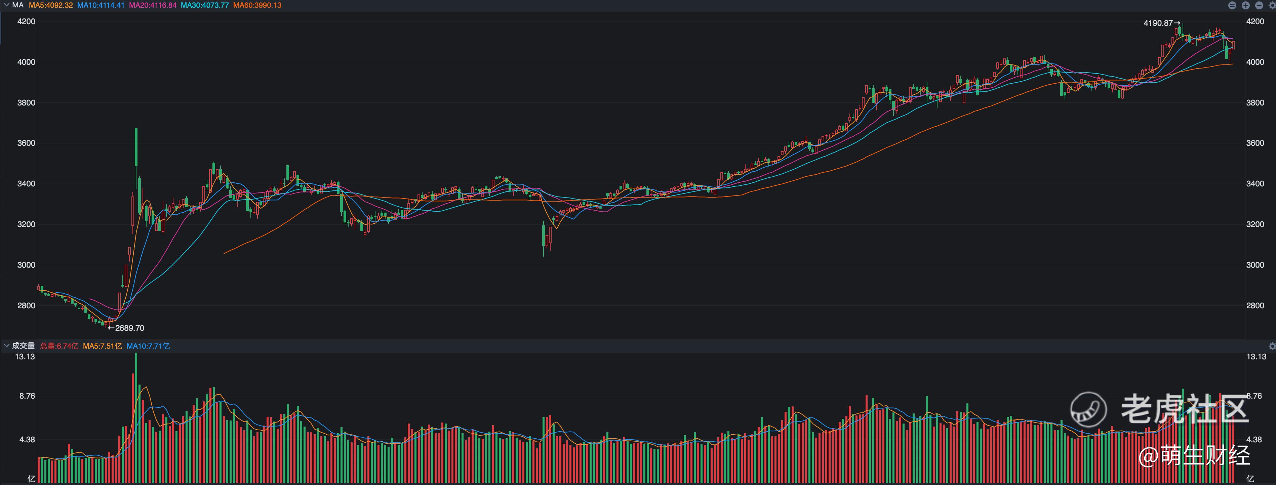This screenshot has height=485, width=1276.
Task: Toggle the magenta MA20:4116.84 line legend
Action: click(153, 5)
